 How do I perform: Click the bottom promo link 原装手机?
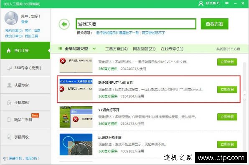tap(24, 158)
